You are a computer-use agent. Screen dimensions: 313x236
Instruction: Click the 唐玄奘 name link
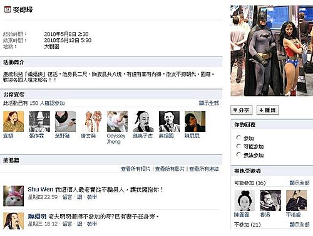click(x=88, y=136)
